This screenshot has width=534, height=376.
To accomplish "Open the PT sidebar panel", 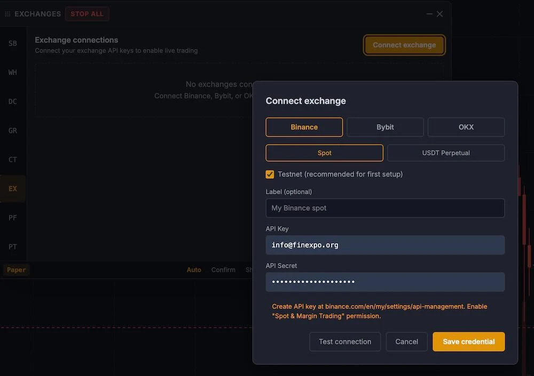I will click(13, 247).
